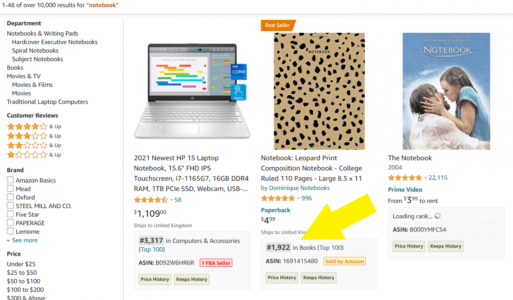The image size is (513, 300).
Task: Tick the Five Star brand checkbox
Action: (10, 214)
